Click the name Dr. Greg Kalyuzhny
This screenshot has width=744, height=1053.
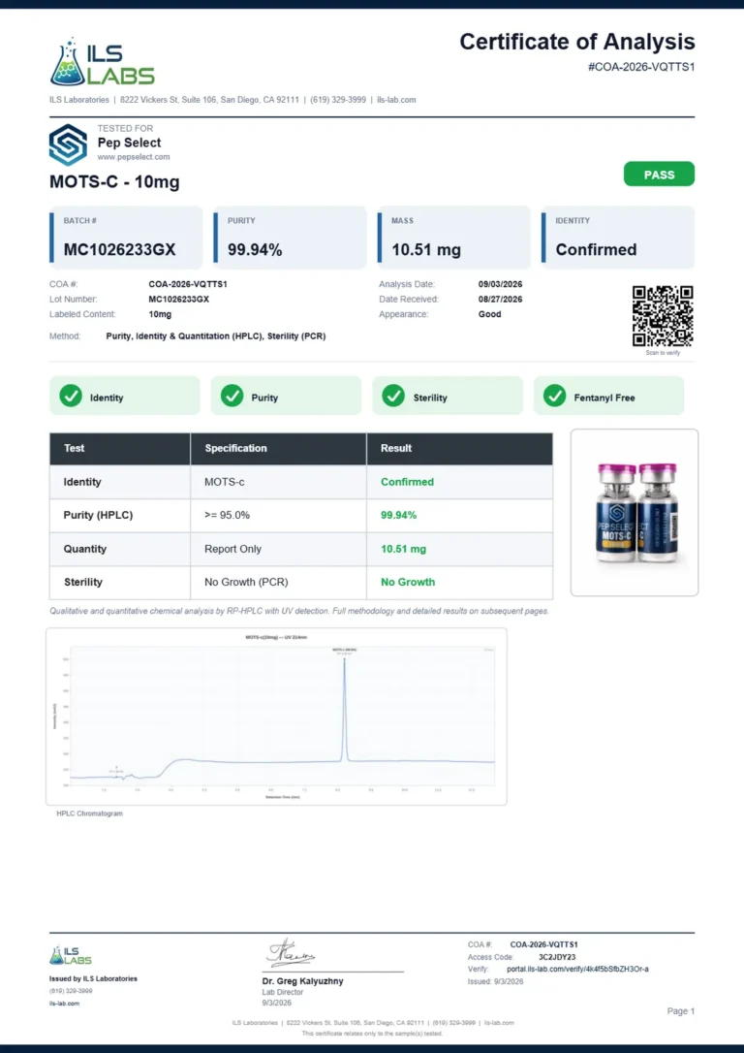tap(302, 981)
